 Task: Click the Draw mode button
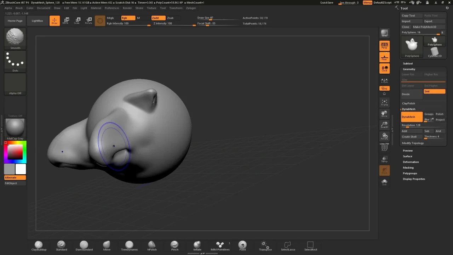[x=55, y=21]
